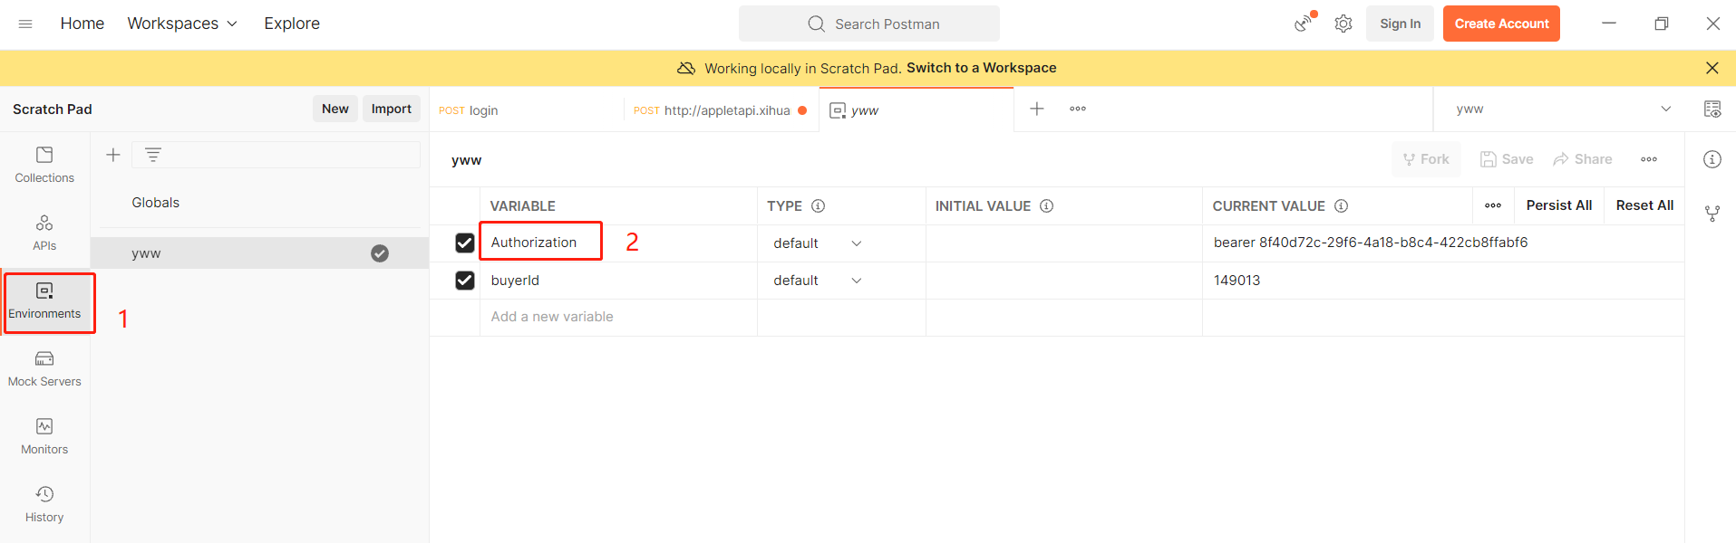This screenshot has height=543, width=1736.
Task: Open the Monitors sidebar panel
Action: click(44, 436)
